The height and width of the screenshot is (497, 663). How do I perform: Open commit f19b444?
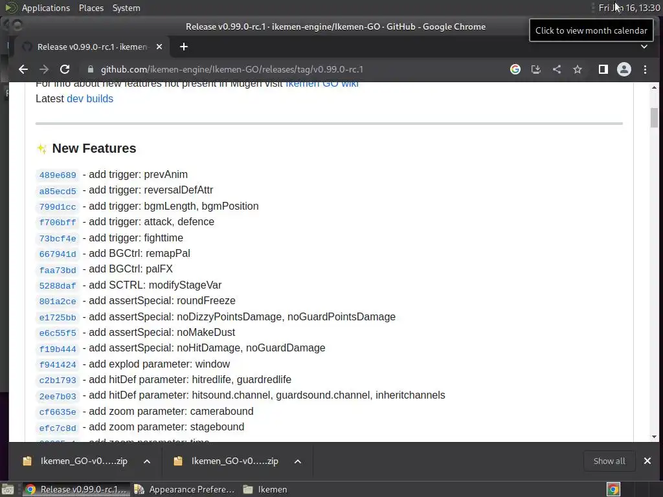coord(58,349)
